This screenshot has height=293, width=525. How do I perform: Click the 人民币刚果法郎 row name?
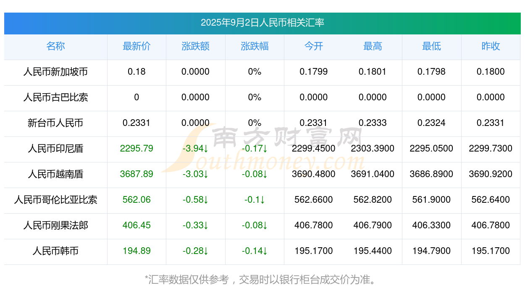[x=55, y=225]
